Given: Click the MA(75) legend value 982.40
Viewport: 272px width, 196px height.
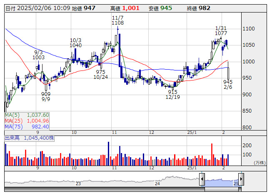Looking at the screenshot, I should 40,126.
